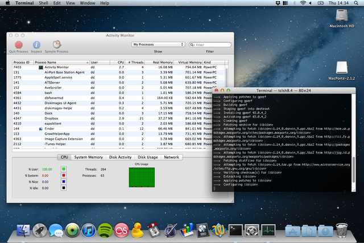Open System Preferences gear in Dock
The width and height of the screenshot is (364, 243).
pos(252,230)
